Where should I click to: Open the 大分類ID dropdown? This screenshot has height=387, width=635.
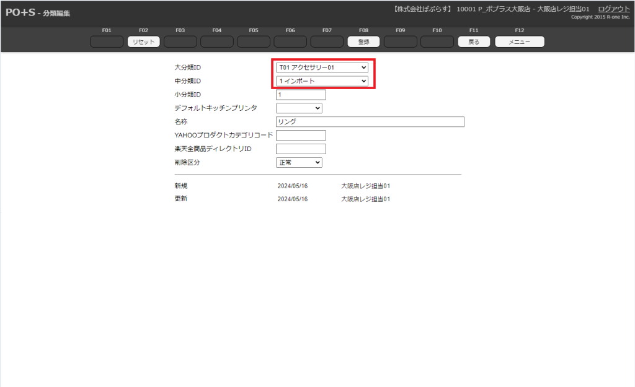pos(322,67)
